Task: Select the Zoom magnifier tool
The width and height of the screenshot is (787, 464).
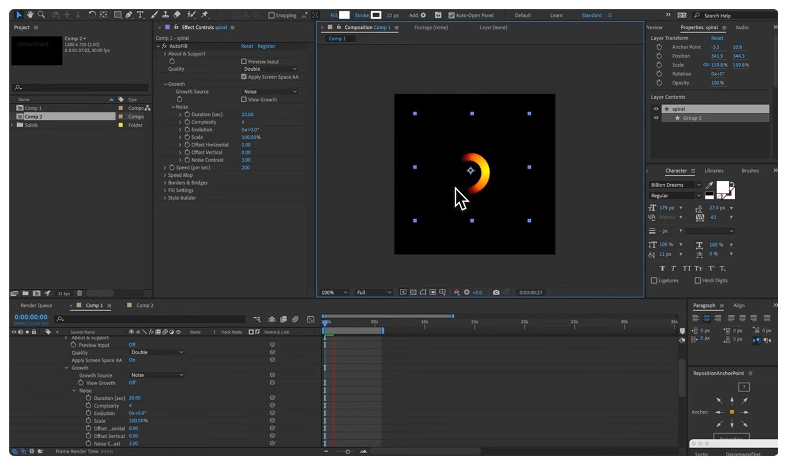Action: [41, 14]
